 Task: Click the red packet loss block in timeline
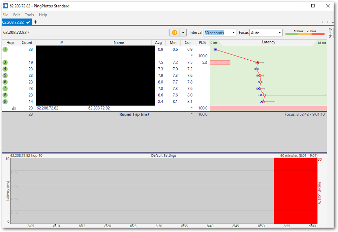(x=296, y=191)
